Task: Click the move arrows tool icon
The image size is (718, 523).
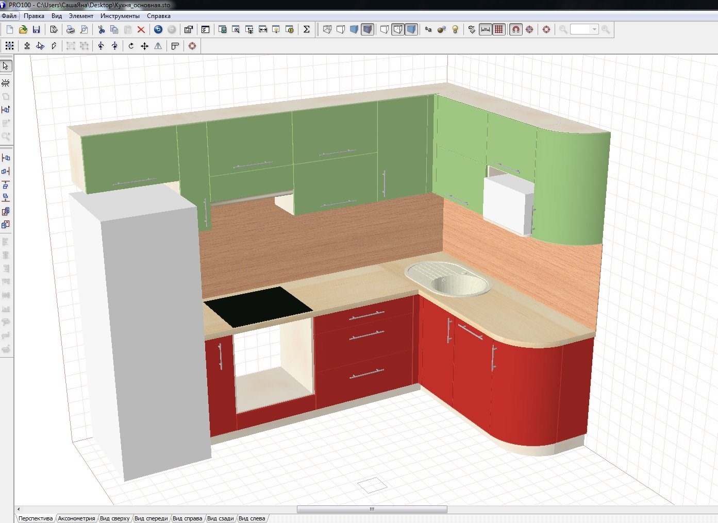Action: (x=144, y=46)
